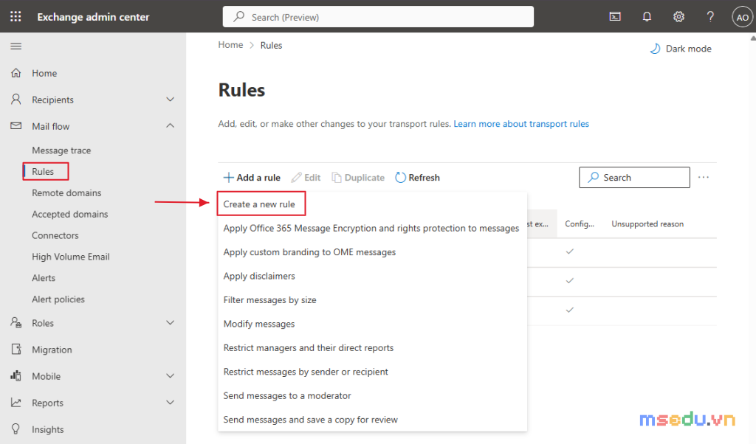The image size is (756, 444).
Task: Follow Learn more about transport rules link
Action: pos(521,124)
